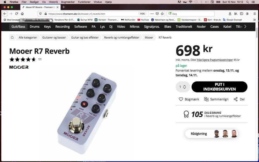
Task: Expand more categories with right chevron
Action: point(245,26)
